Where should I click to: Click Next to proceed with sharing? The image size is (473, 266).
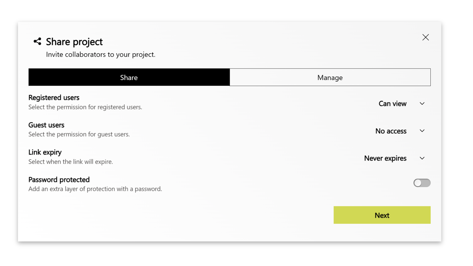(x=382, y=215)
